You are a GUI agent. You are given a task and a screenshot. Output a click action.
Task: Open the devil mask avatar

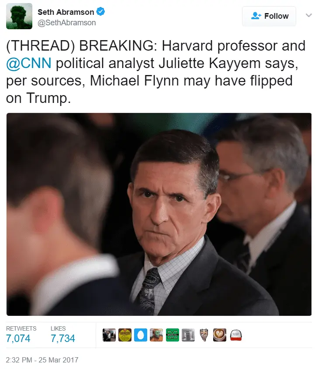tap(204, 335)
